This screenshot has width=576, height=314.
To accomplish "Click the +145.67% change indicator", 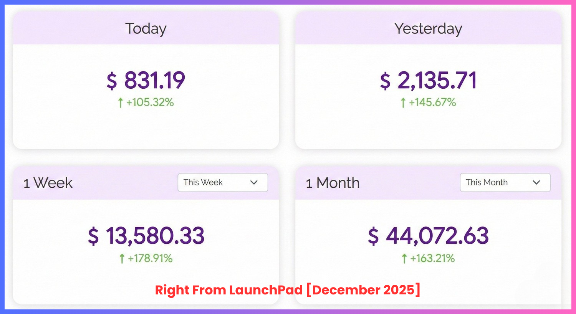I will pyautogui.click(x=432, y=102).
